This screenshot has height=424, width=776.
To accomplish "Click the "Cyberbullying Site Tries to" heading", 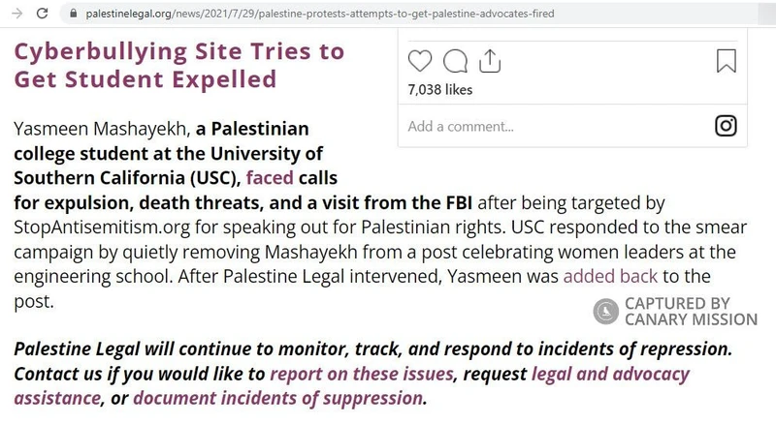I will [x=178, y=51].
